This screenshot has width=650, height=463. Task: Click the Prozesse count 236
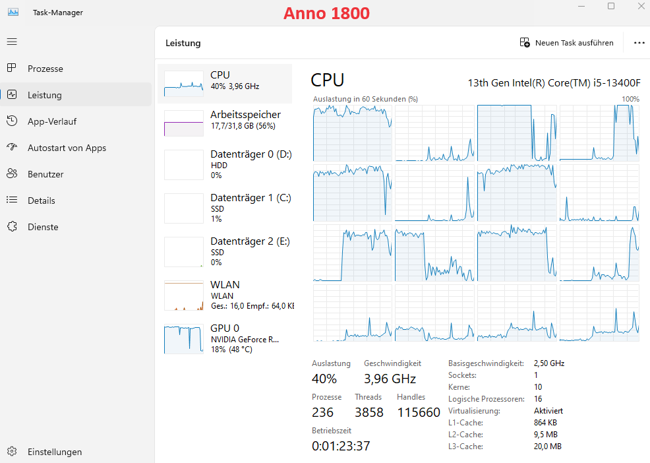point(322,412)
